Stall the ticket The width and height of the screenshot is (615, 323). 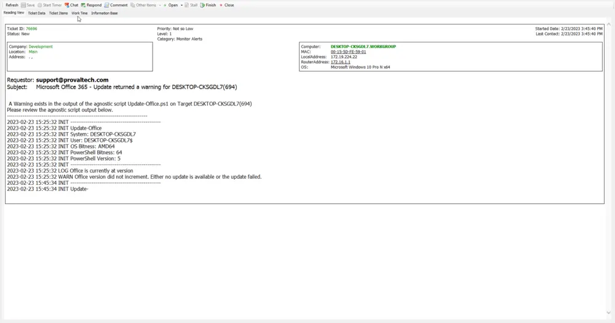coord(191,5)
